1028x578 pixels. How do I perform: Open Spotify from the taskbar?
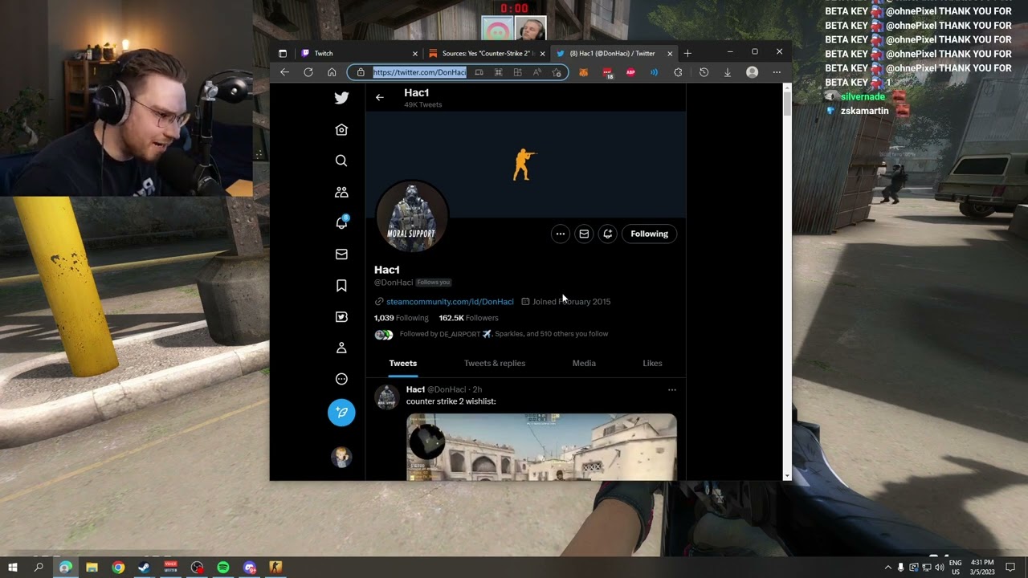pos(223,568)
